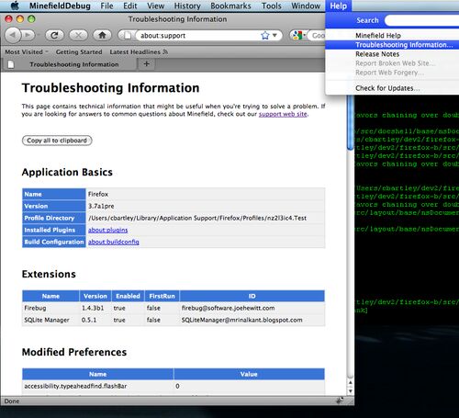Click the SQLite Manager version 0.5.1 cell

tap(95, 320)
